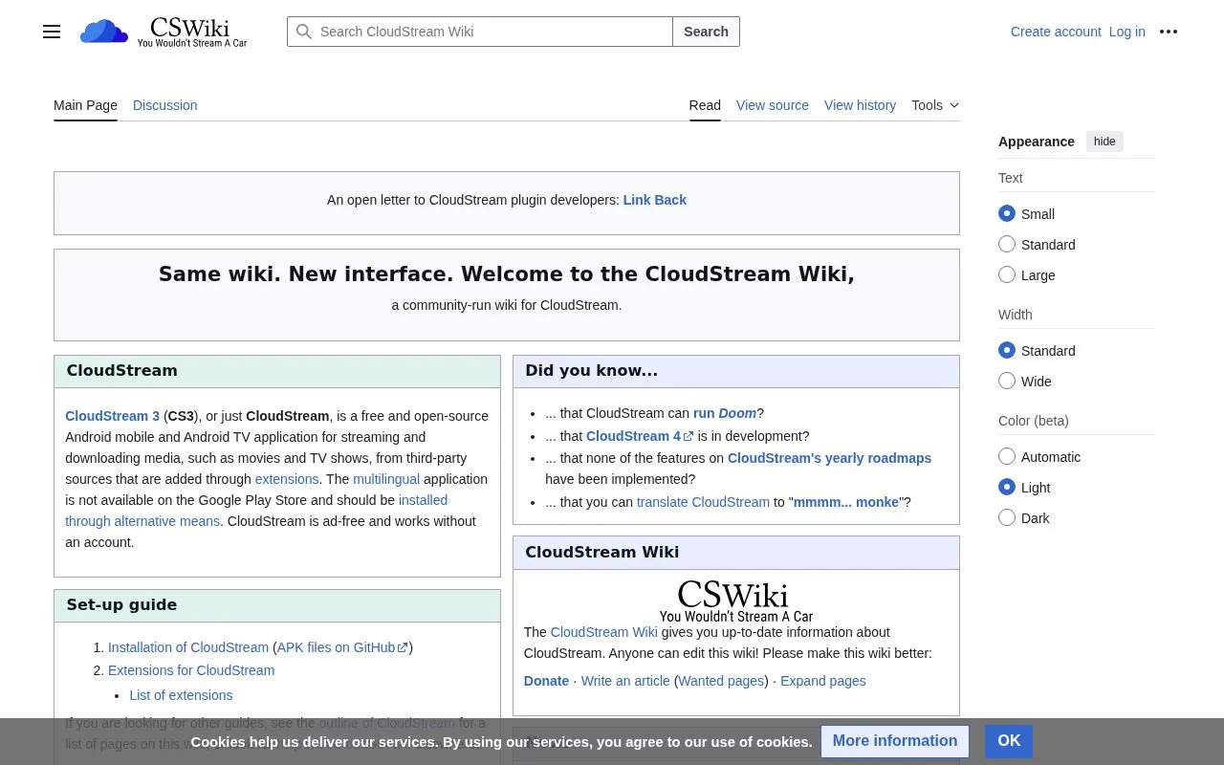This screenshot has height=765, width=1224.
Task: Open Installation of CloudStream guide
Action: pos(188,647)
